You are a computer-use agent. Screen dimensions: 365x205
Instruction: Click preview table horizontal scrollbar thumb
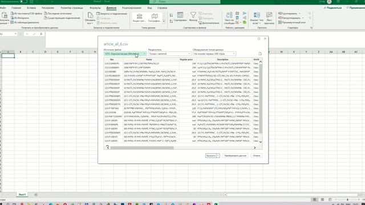coord(142,147)
